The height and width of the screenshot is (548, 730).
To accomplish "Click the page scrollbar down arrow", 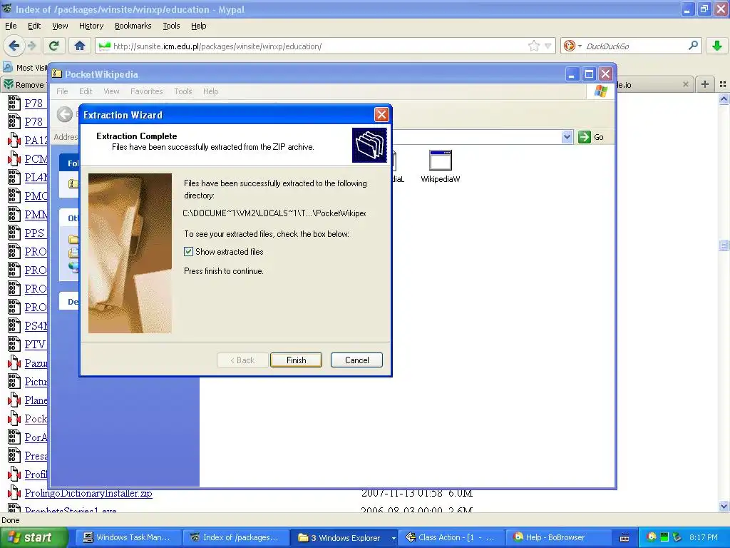I will click(x=724, y=506).
